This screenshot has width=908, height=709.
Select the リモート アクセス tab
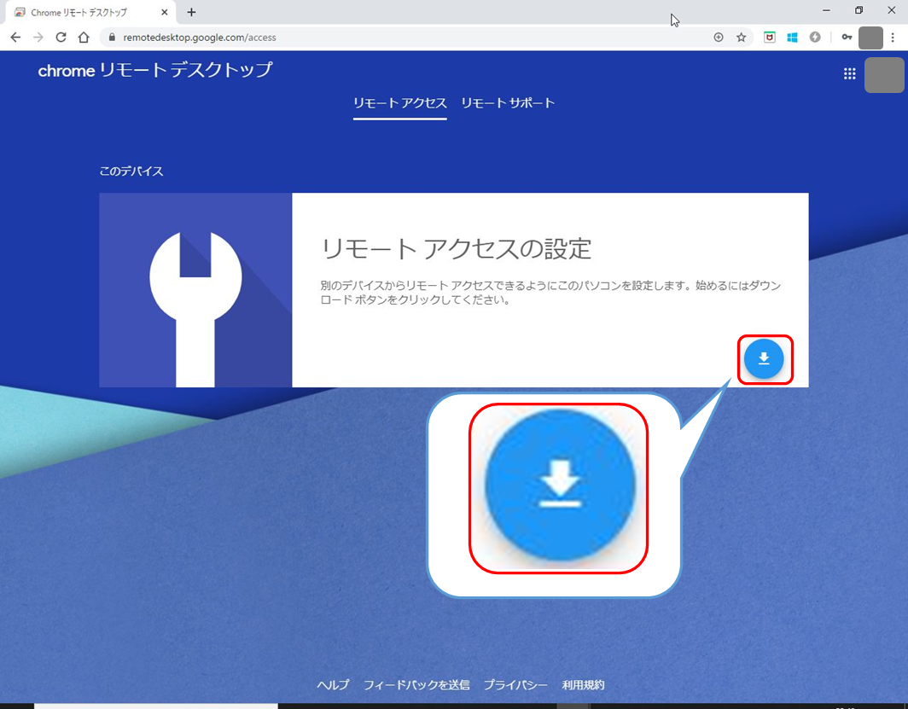click(x=399, y=103)
